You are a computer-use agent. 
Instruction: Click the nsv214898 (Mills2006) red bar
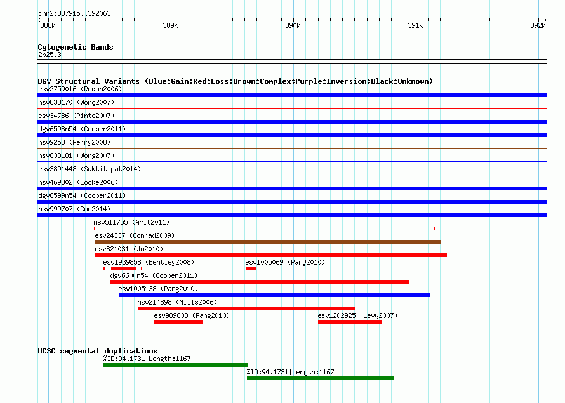[246, 308]
